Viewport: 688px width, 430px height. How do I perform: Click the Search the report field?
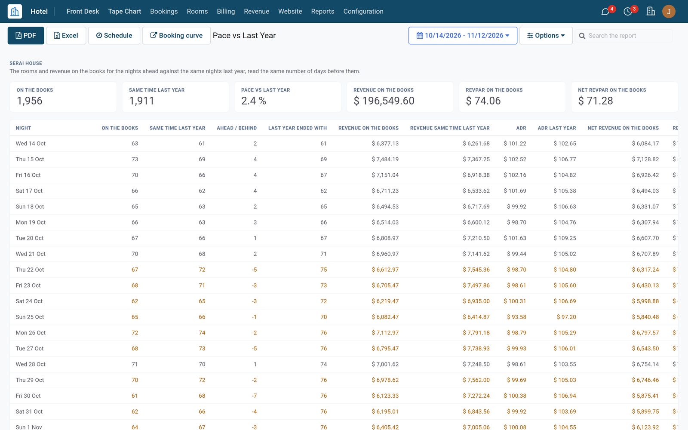[x=630, y=36]
